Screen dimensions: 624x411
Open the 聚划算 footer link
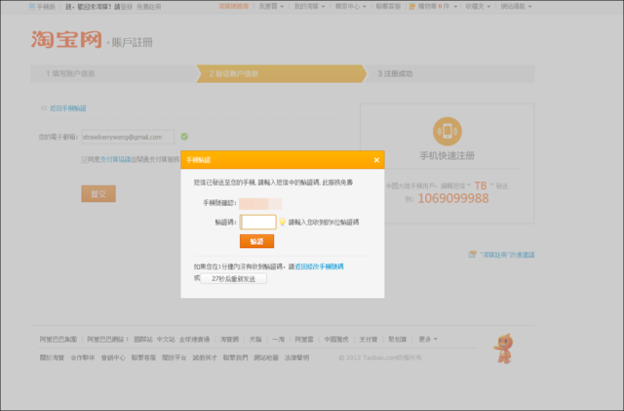(398, 339)
